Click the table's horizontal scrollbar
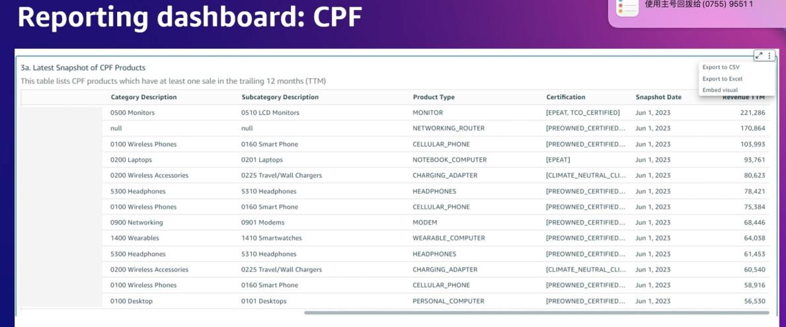This screenshot has width=786, height=327. [536, 312]
